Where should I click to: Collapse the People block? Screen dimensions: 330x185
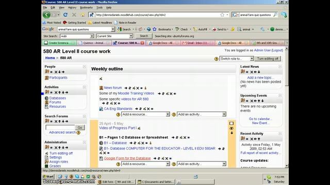(x=85, y=67)
